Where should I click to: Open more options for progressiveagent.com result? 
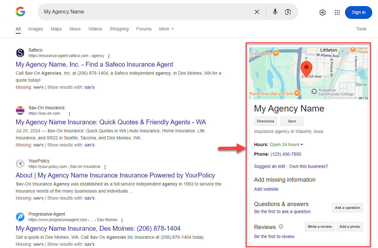tap(122, 220)
